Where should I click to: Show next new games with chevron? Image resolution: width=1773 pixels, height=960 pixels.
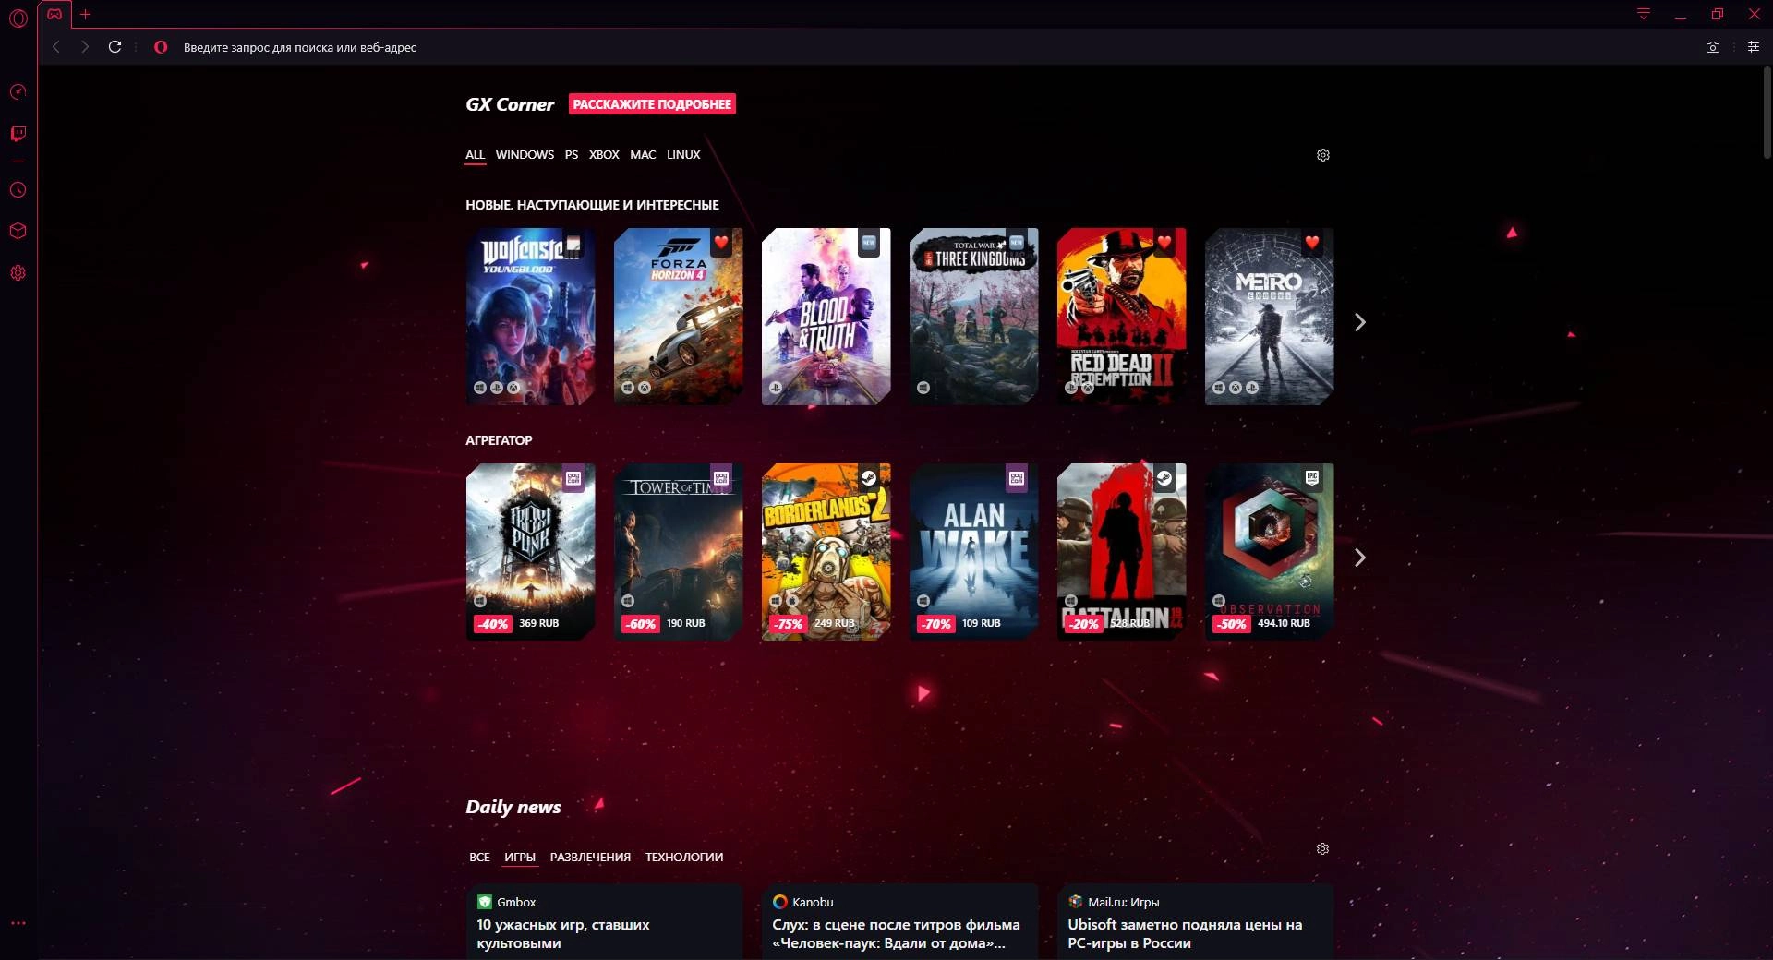(1359, 322)
